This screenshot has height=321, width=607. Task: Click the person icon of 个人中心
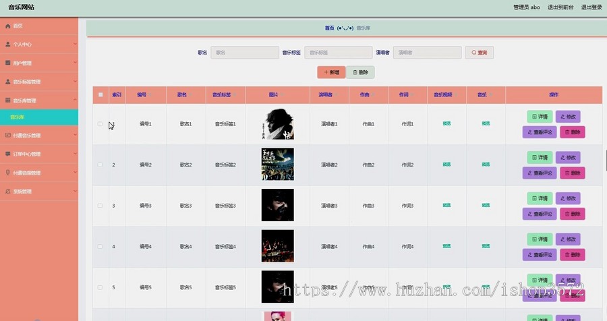pos(7,44)
